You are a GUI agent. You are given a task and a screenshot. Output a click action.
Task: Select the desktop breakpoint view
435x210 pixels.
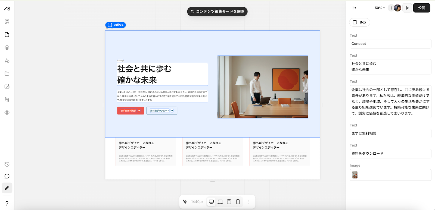[x=211, y=202]
